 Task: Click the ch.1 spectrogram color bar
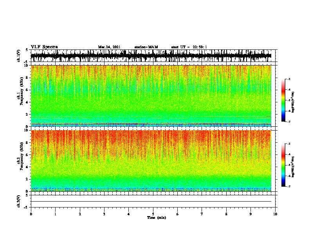pyautogui.click(x=283, y=100)
